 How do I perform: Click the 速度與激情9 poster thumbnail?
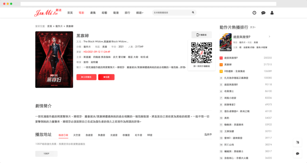click(x=225, y=42)
